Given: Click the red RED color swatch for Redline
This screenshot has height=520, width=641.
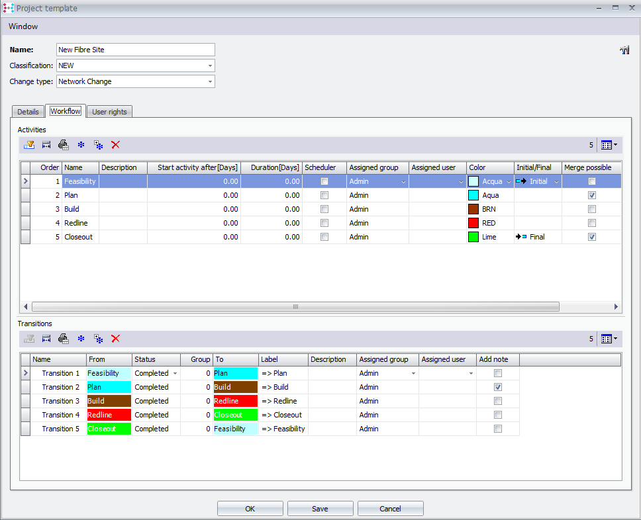Looking at the screenshot, I should coord(473,223).
